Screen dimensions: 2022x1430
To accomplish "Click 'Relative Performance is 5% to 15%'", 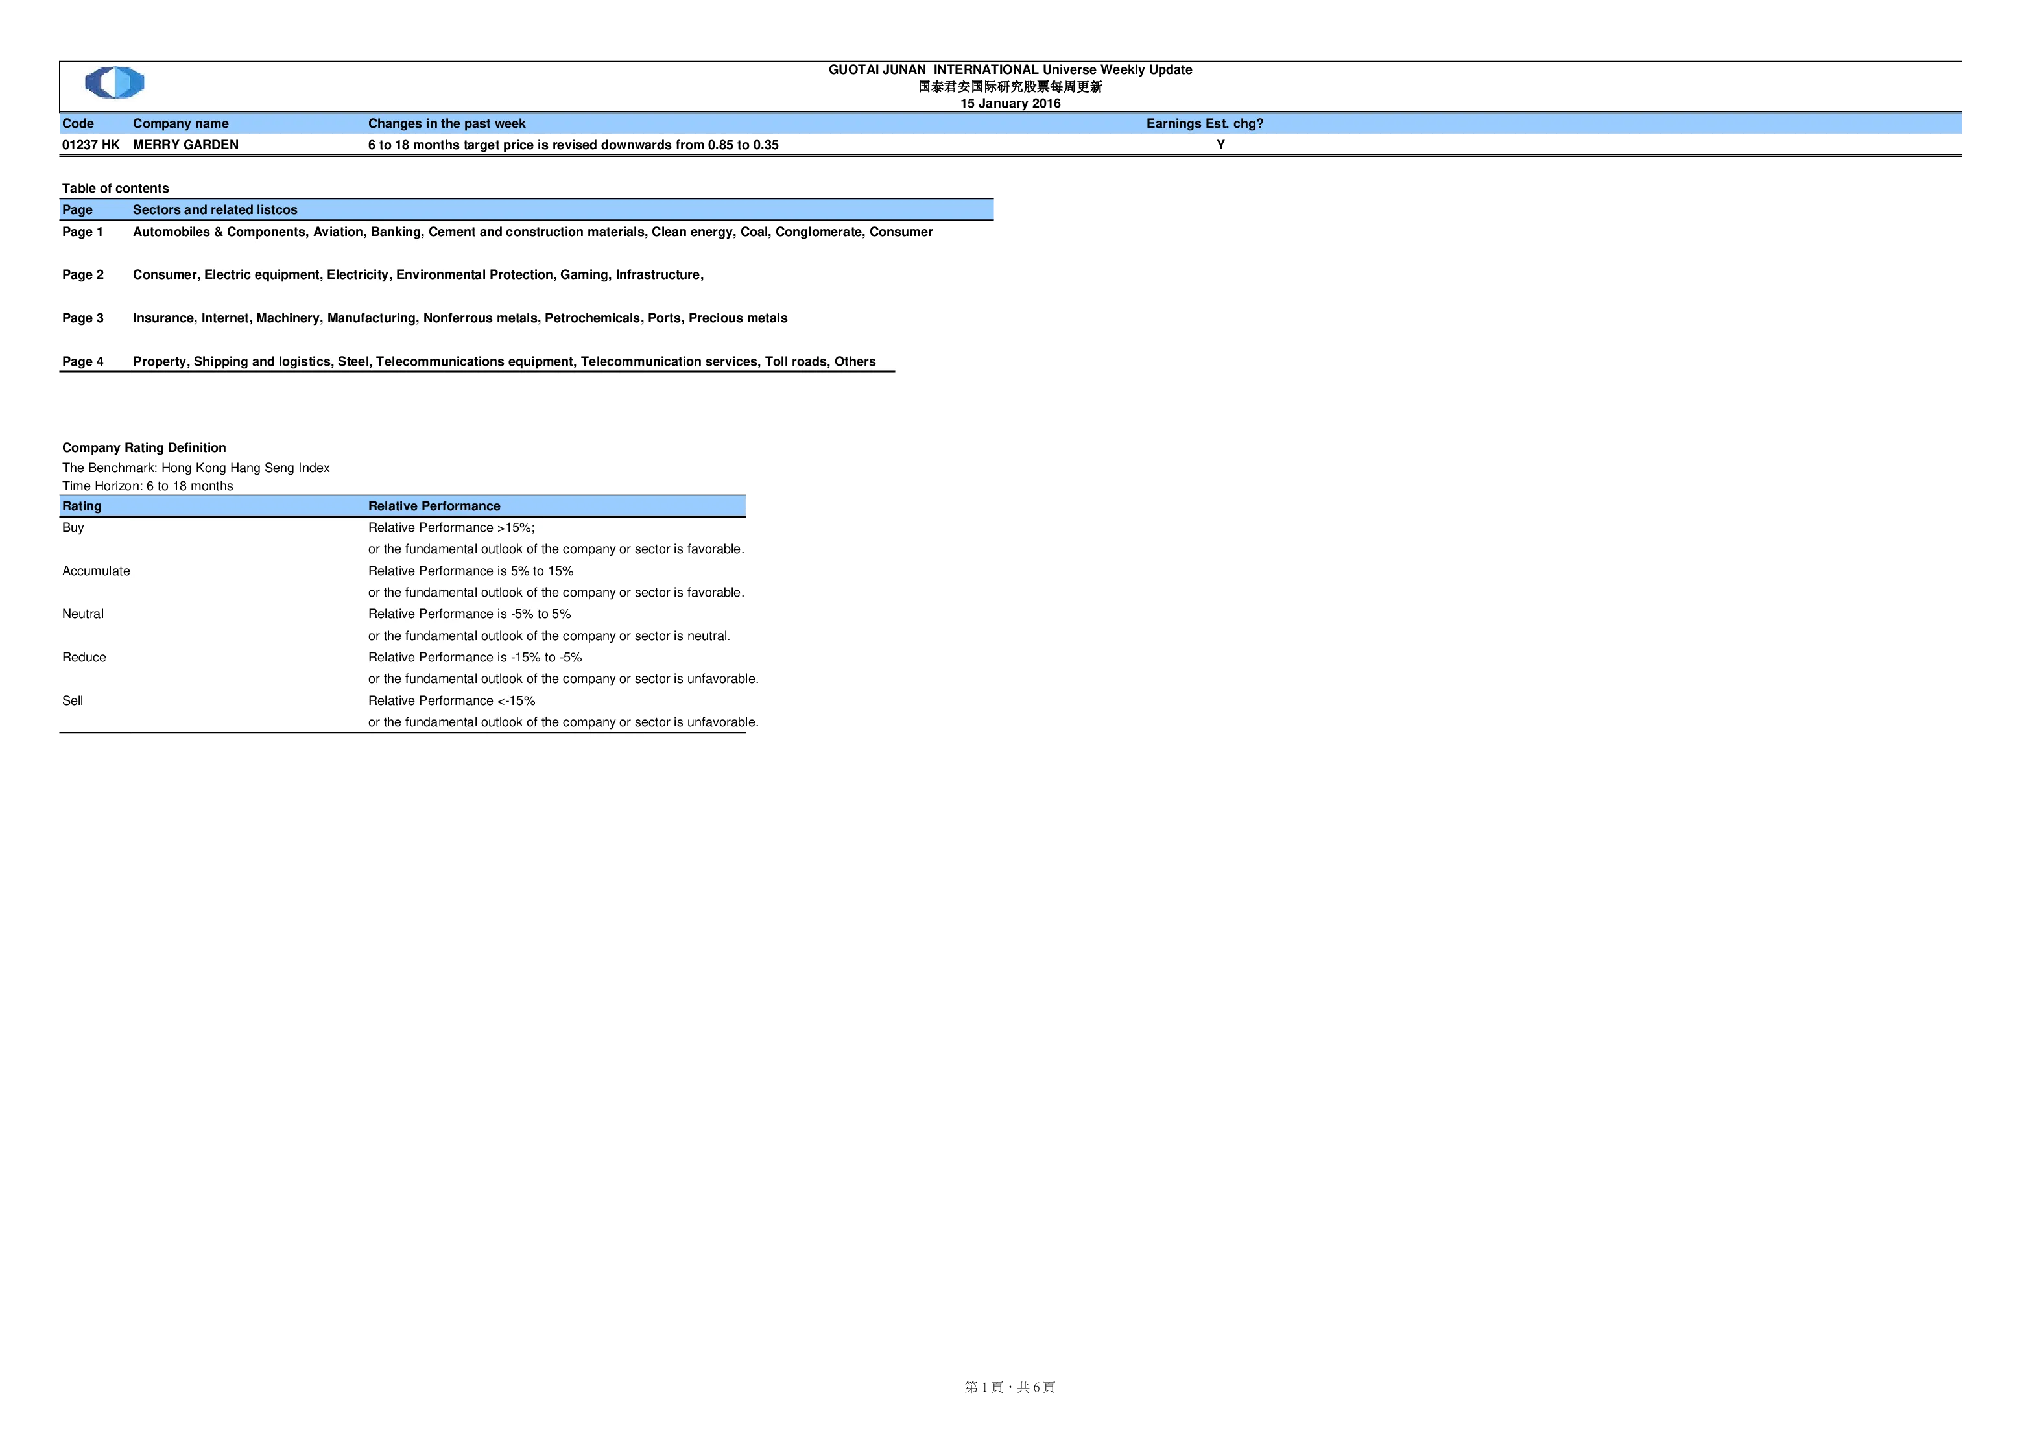I will (x=470, y=571).
